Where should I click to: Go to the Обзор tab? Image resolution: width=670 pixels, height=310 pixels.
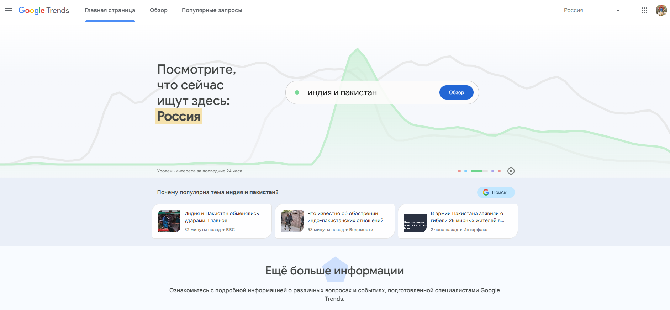click(x=159, y=10)
